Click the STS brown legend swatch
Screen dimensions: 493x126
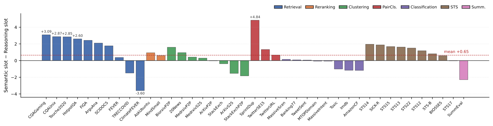point(445,7)
